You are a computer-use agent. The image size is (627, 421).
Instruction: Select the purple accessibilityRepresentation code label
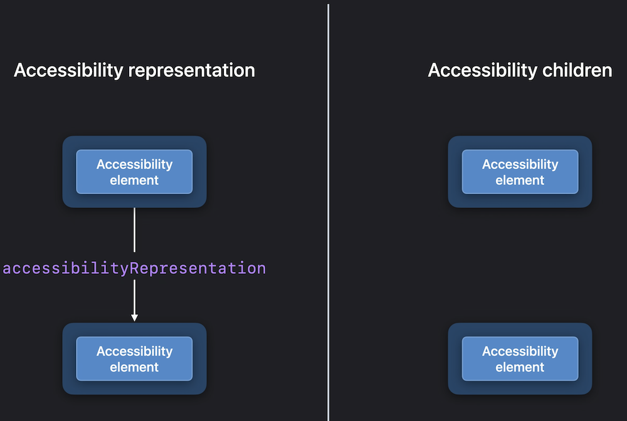point(134,268)
